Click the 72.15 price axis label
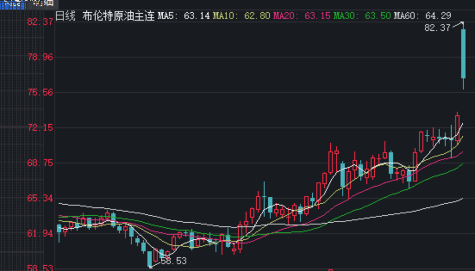 40,128
